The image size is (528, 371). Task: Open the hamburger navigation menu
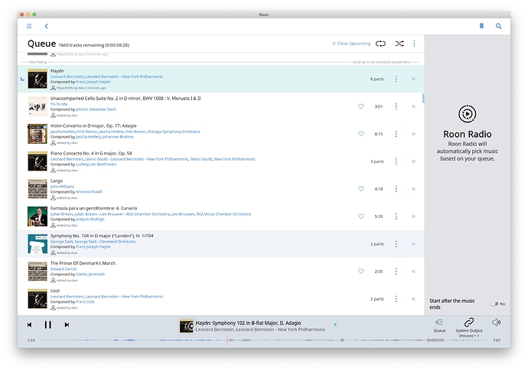click(29, 26)
